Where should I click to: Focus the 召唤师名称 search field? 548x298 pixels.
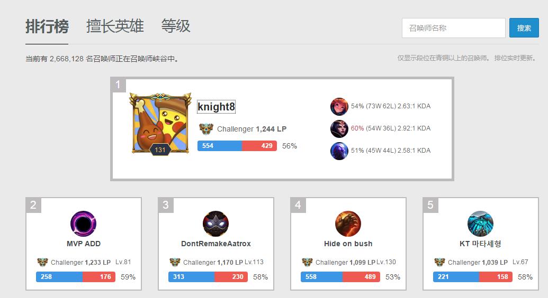pyautogui.click(x=454, y=28)
